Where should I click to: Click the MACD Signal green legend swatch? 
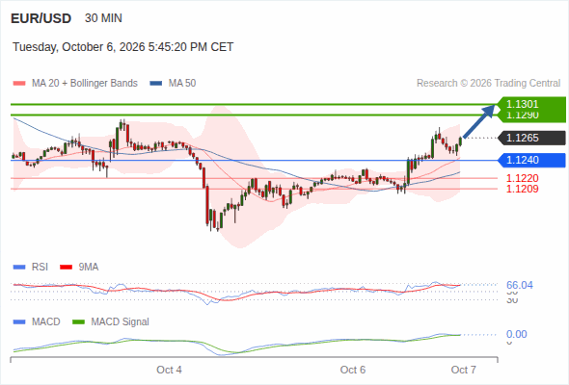(x=78, y=322)
